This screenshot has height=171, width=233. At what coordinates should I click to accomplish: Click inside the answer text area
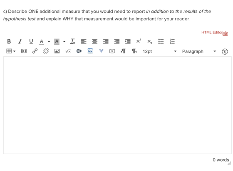pyautogui.click(x=117, y=105)
